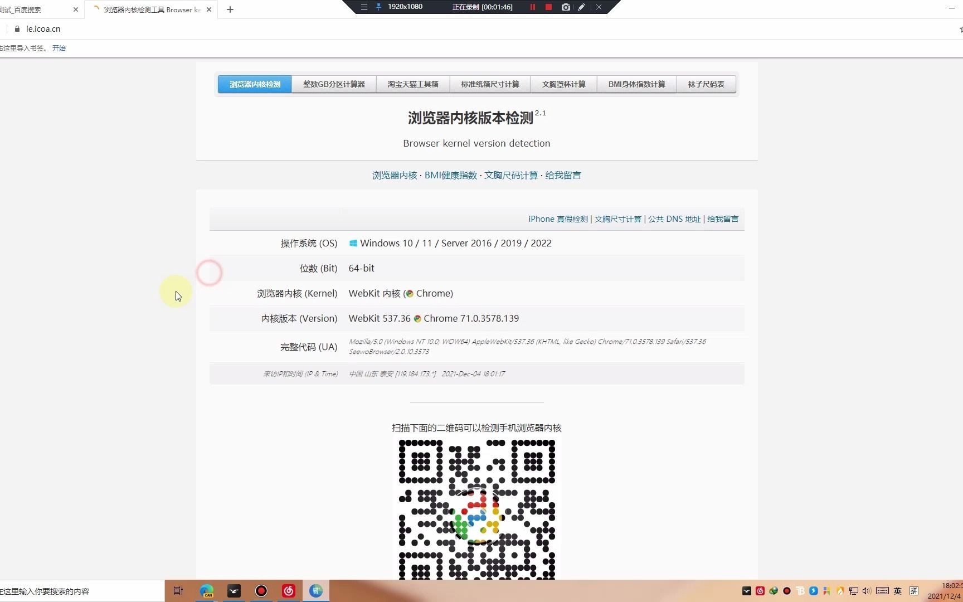The image size is (963, 602).
Task: Click the WebKit 537.36 version text
Action: click(x=380, y=318)
